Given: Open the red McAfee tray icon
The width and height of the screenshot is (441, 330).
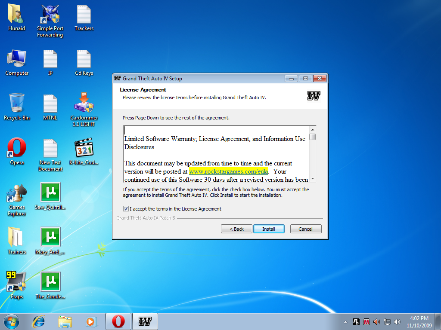Looking at the screenshot, I should click(x=366, y=322).
